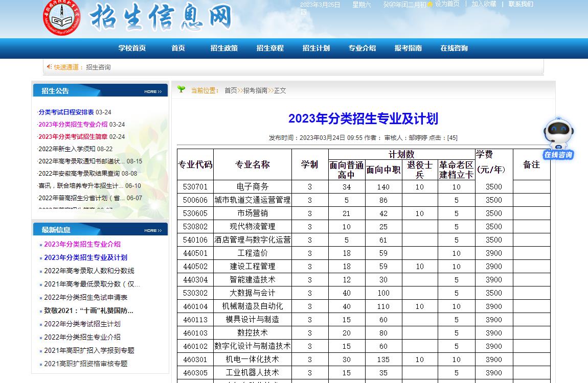588x383 pixels.
Task: Click 首页 in breadcrumb path
Action: (231, 90)
